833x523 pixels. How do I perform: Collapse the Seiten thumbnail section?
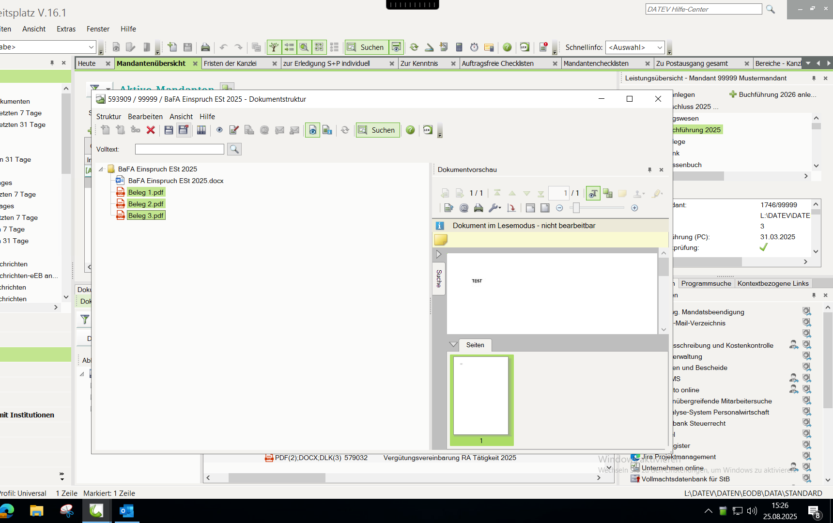click(453, 345)
